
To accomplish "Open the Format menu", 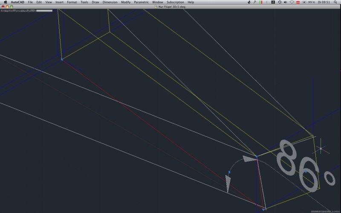I will click(72, 2).
